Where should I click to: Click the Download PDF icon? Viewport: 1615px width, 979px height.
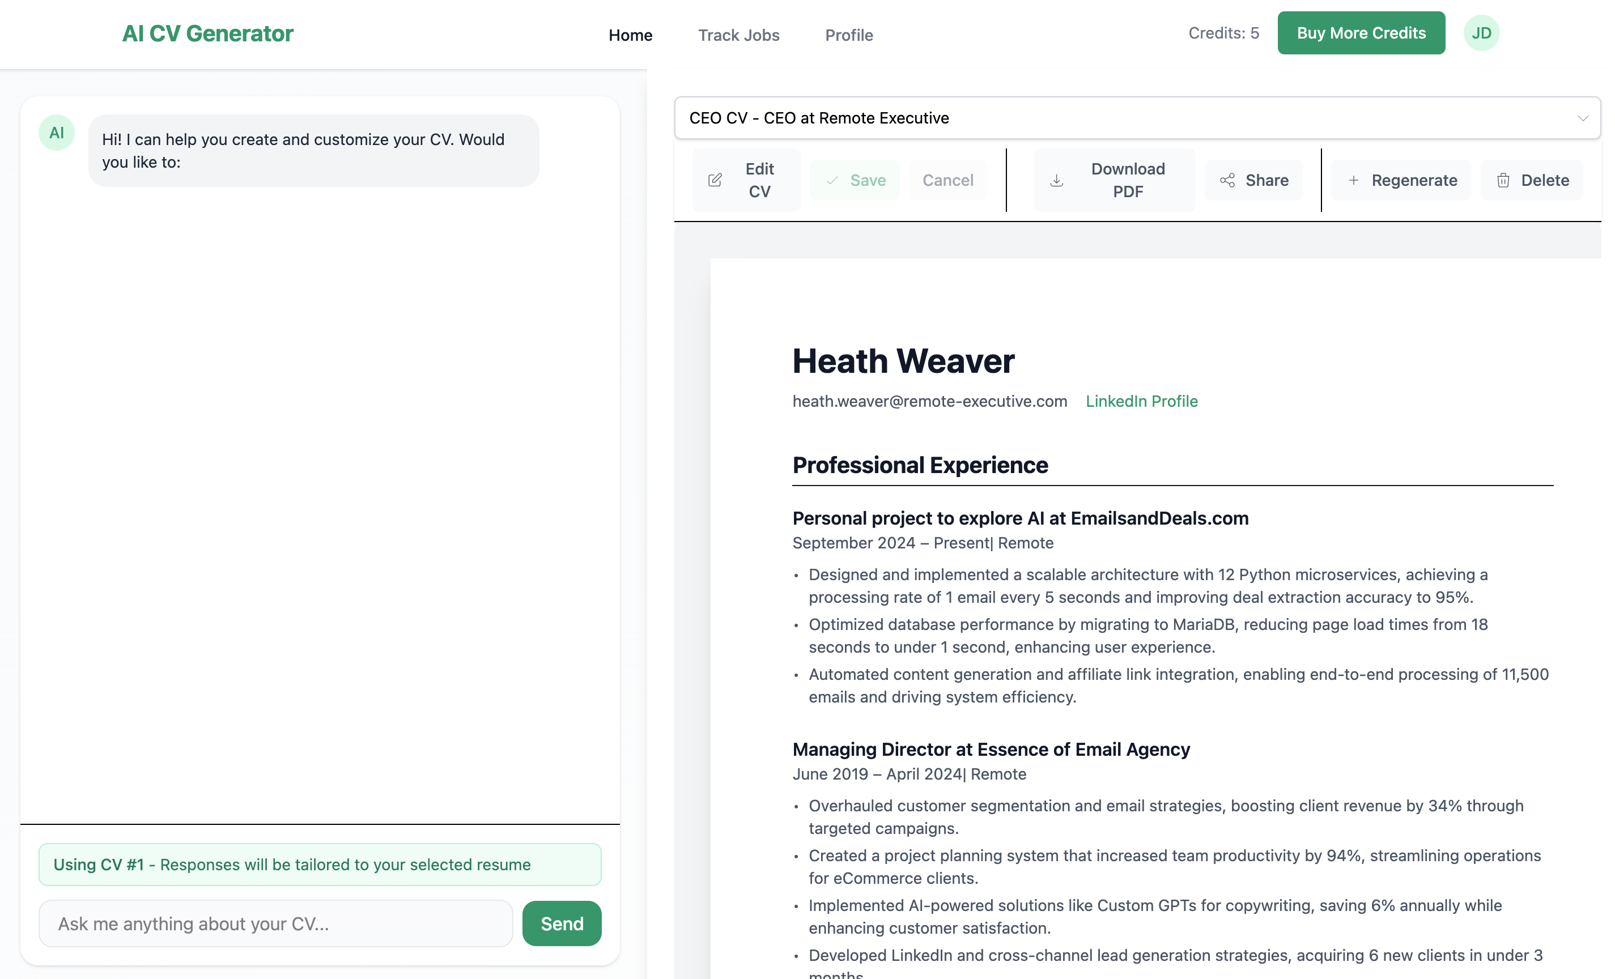(1057, 180)
